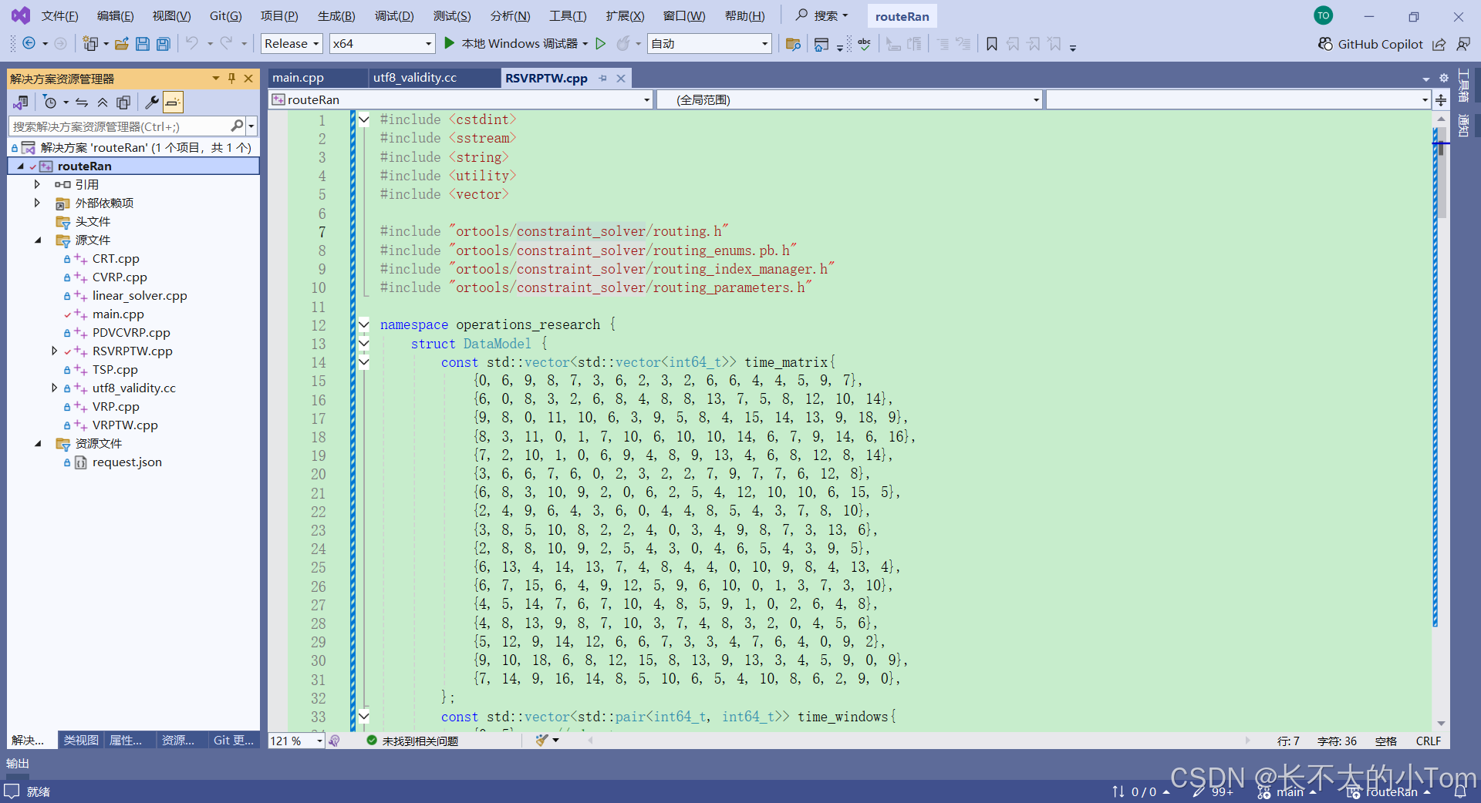Undo the last action
The width and height of the screenshot is (1481, 803).
194,44
